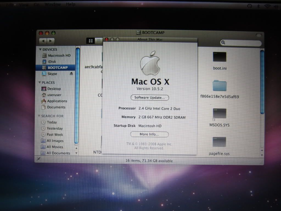The image size is (281, 211).
Task: Click the Wi-Fi menu bar icon
Action: click(267, 6)
